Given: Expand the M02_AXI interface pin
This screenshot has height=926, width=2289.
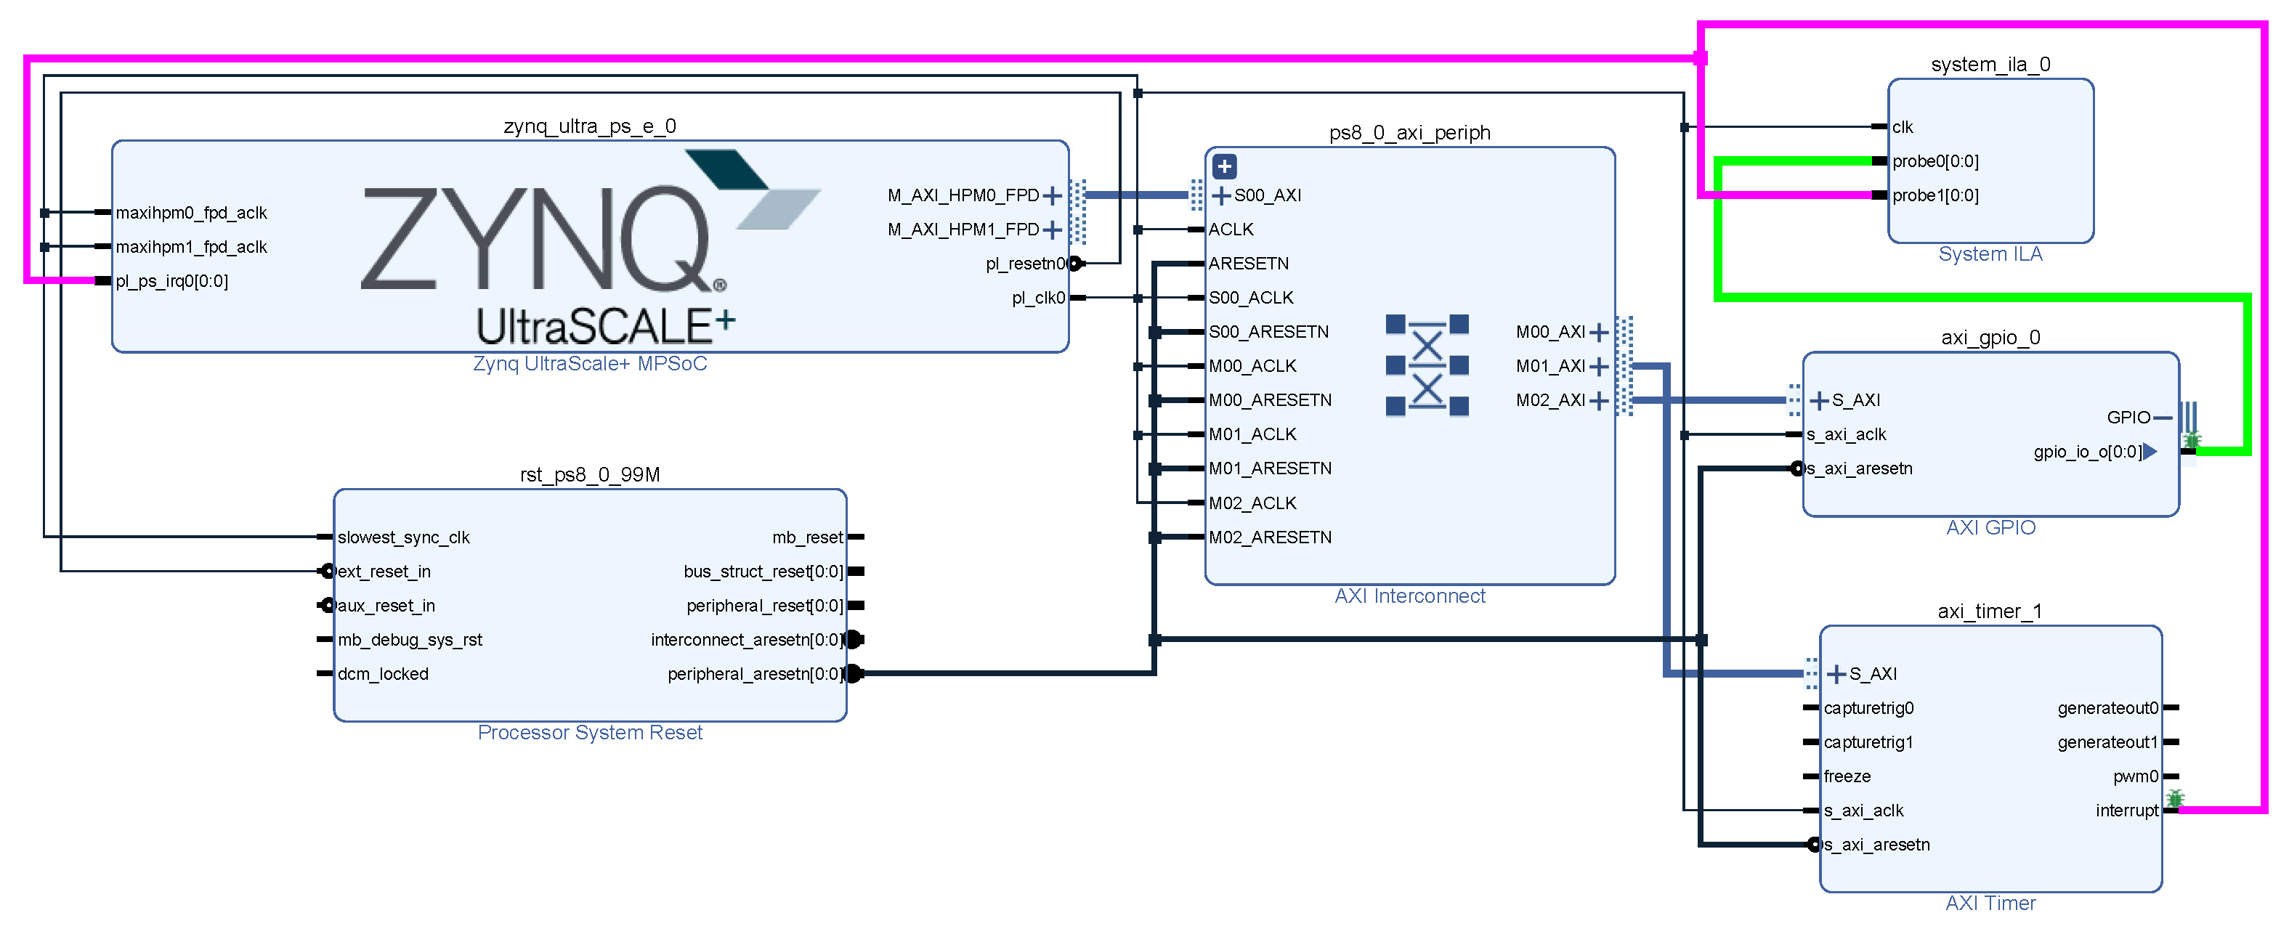Looking at the screenshot, I should click(x=1599, y=401).
